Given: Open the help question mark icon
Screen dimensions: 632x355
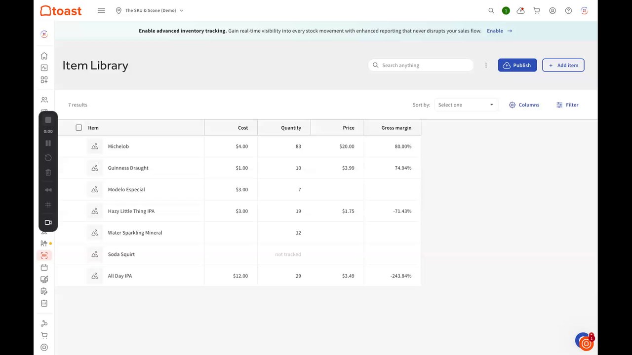Looking at the screenshot, I should (x=568, y=10).
